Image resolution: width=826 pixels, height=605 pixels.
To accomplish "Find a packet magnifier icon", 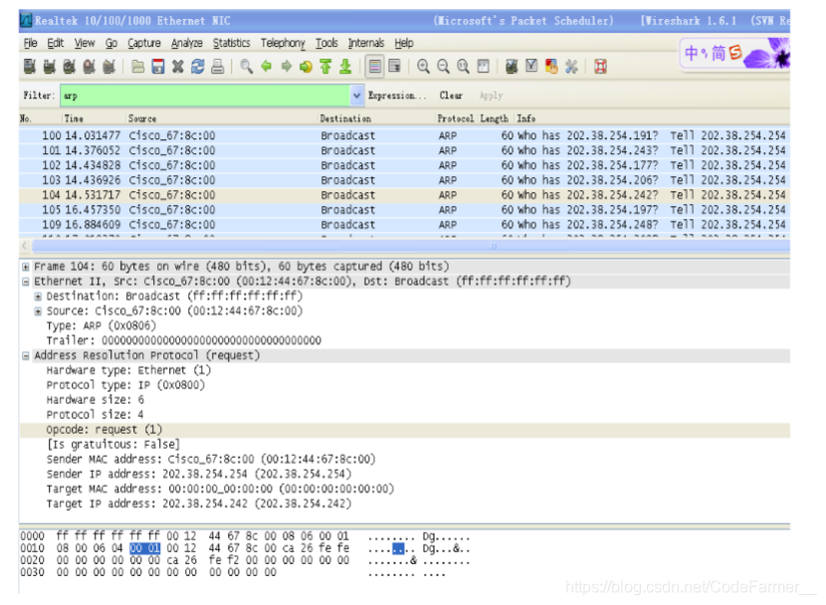I will (x=246, y=67).
